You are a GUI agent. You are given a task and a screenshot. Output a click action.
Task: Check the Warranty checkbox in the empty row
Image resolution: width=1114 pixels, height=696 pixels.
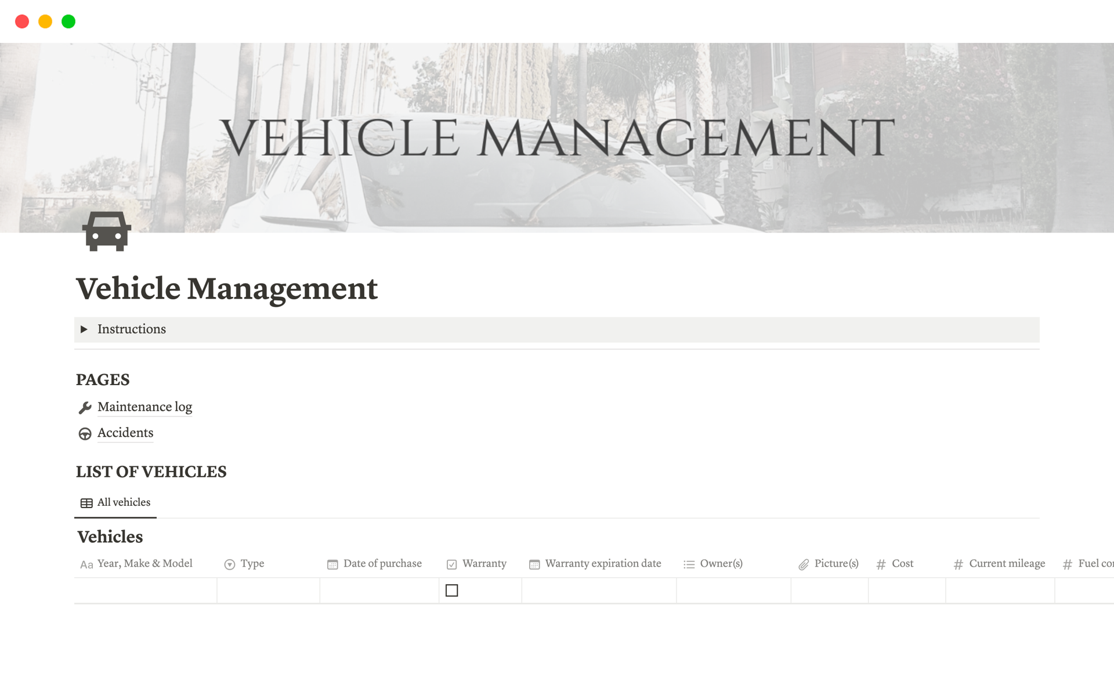pyautogui.click(x=453, y=590)
